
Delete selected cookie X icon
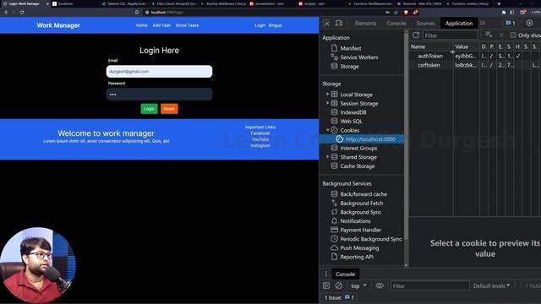pyautogui.click(x=501, y=35)
